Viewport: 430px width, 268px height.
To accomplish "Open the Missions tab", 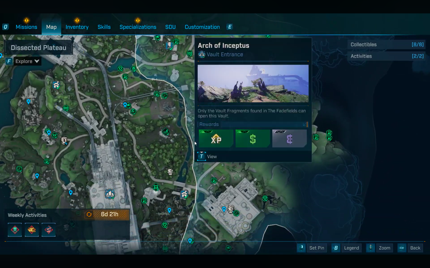I will pos(26,27).
